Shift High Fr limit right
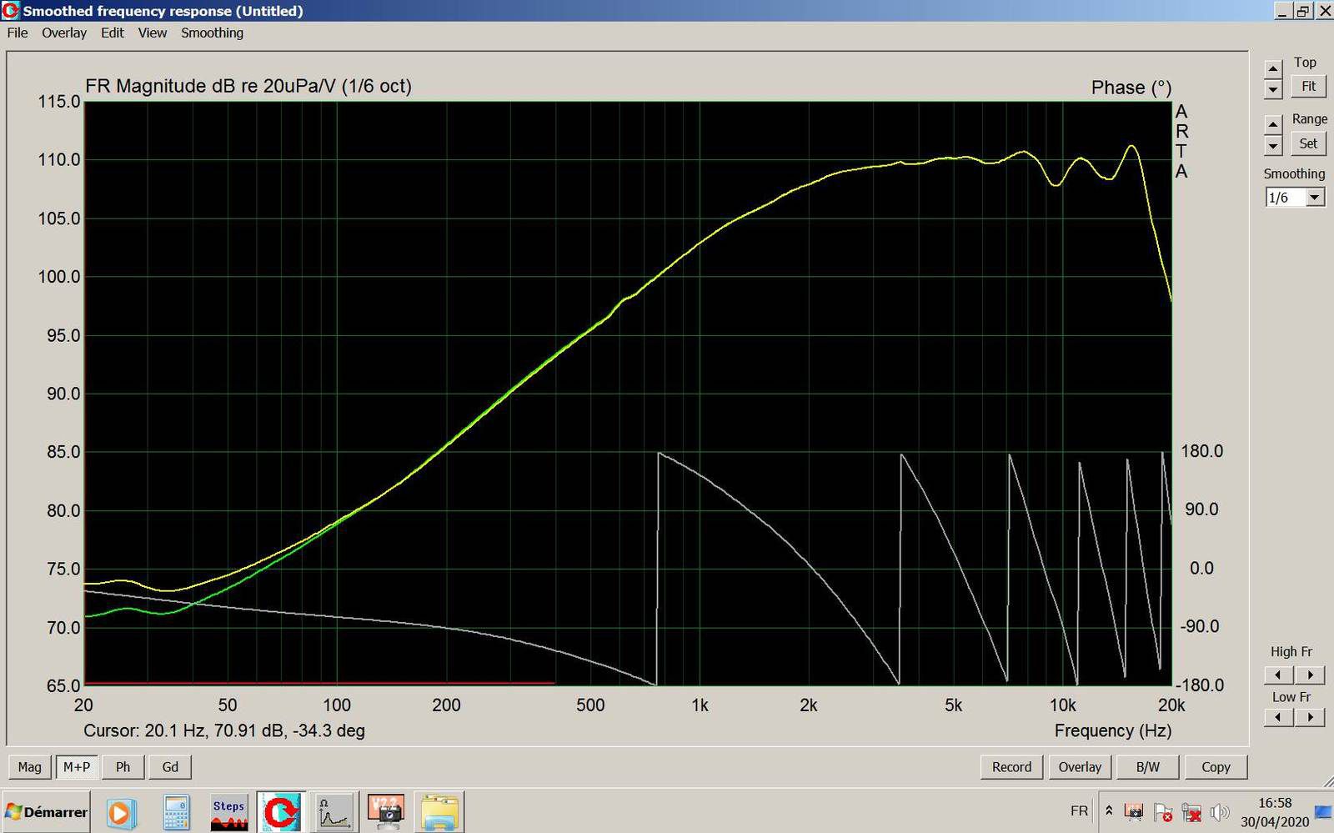 click(x=1310, y=675)
